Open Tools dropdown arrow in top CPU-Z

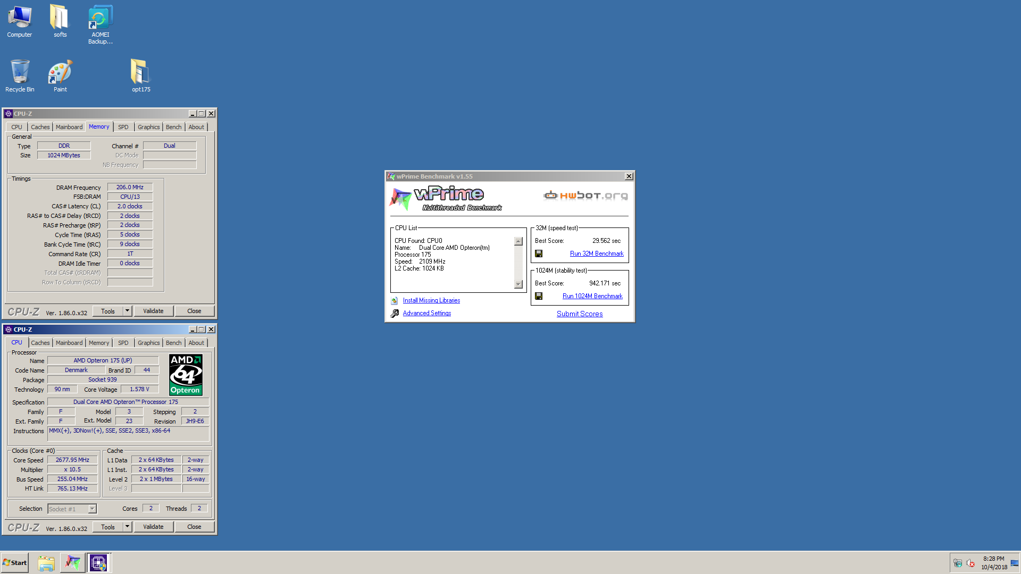point(127,311)
